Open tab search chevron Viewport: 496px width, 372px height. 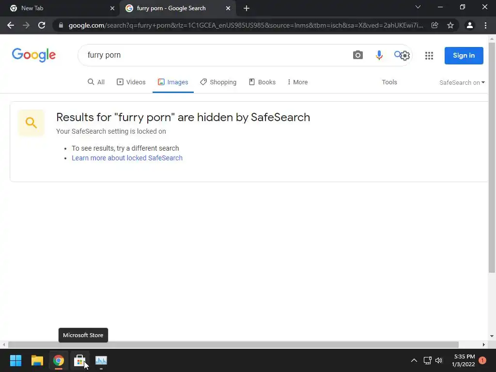418,7
